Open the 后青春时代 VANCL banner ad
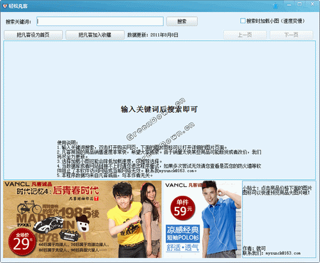This screenshot has height=263, width=320. 83,219
